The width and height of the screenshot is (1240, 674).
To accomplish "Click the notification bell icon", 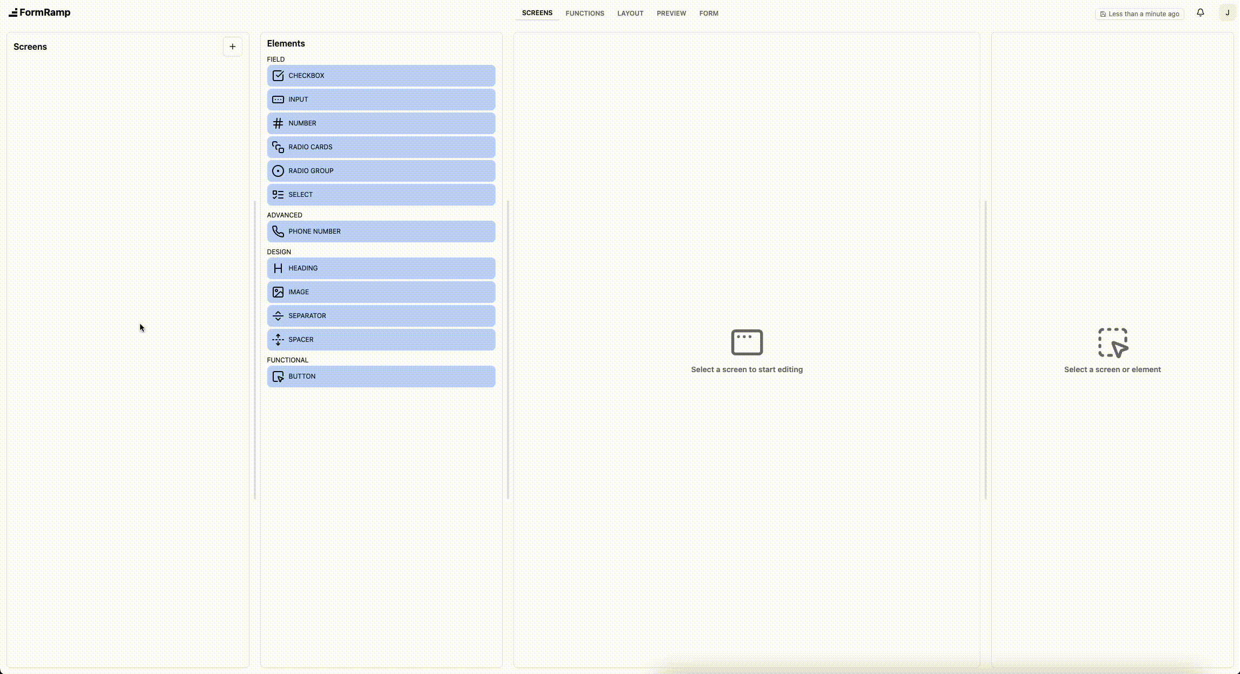I will [x=1200, y=12].
